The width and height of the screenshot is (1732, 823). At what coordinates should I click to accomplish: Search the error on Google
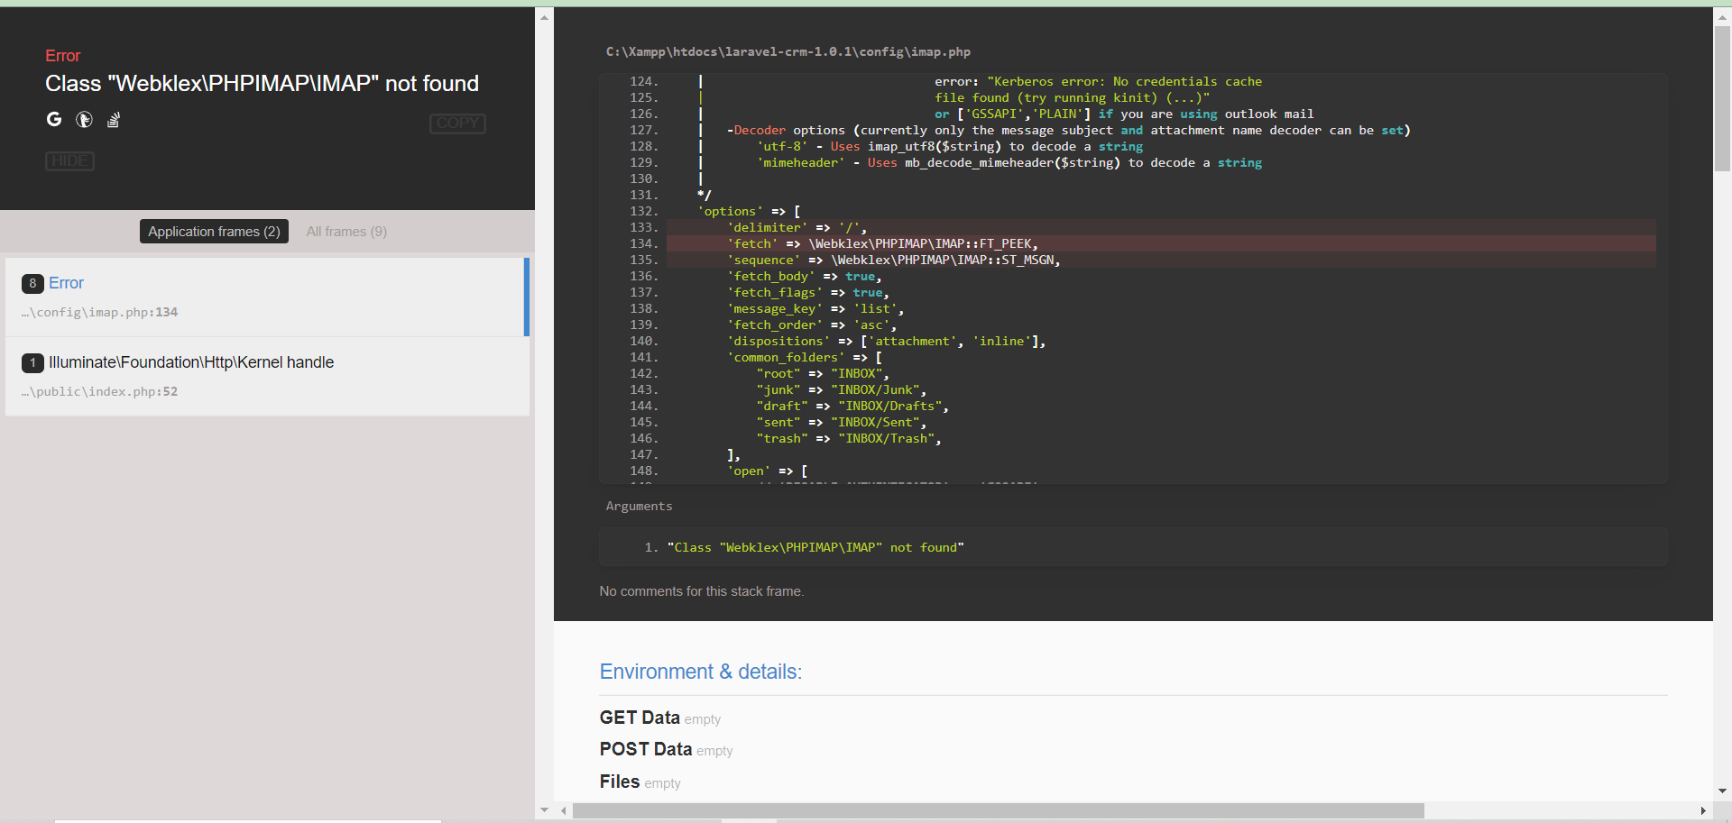pyautogui.click(x=54, y=119)
